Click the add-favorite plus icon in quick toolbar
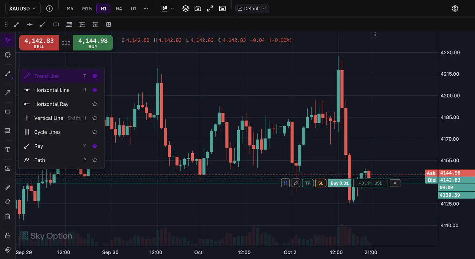 pyautogui.click(x=108, y=24)
